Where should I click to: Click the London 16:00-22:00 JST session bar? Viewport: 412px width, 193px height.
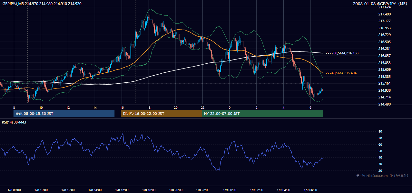[x=162, y=114]
